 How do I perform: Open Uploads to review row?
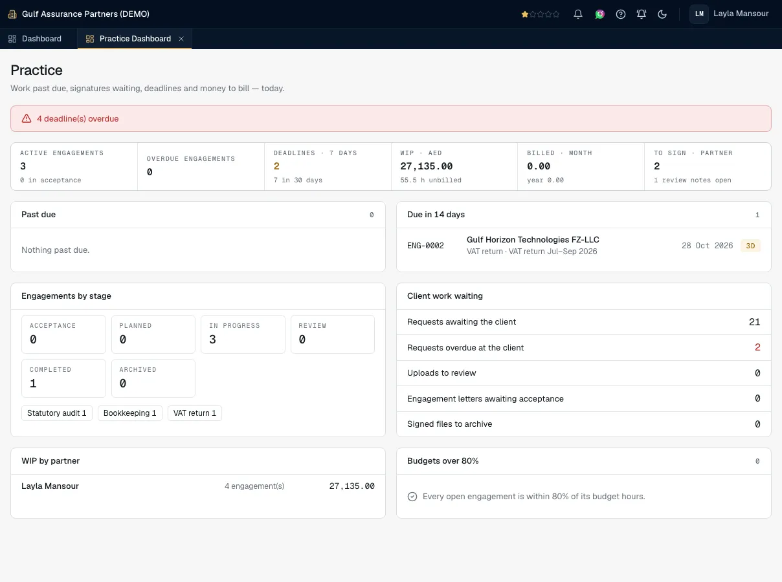[584, 373]
